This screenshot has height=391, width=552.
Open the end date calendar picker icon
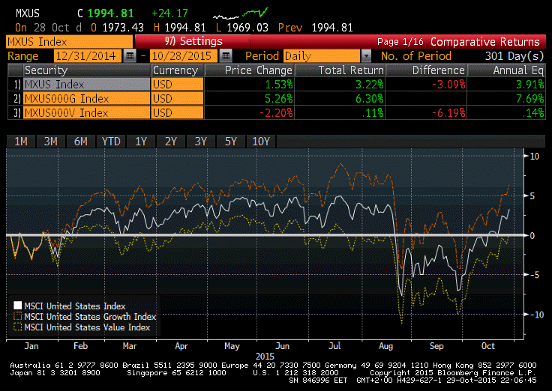pyautogui.click(x=226, y=56)
